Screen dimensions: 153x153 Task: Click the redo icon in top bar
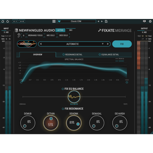[x=8, y=21]
